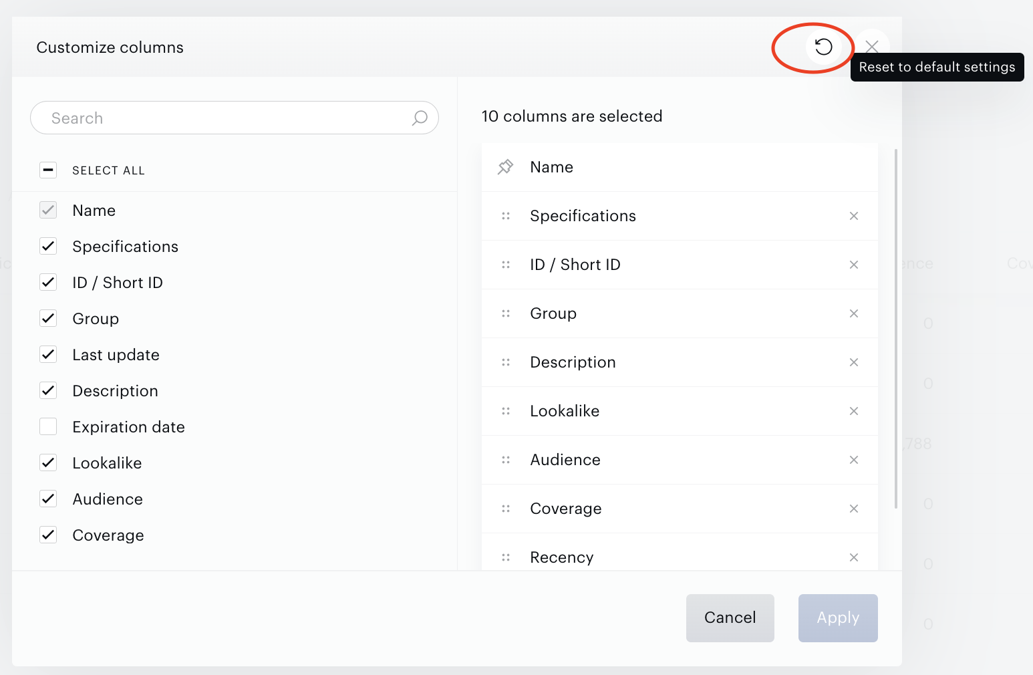Viewport: 1033px width, 675px height.
Task: Remove ID / Short ID from selected columns
Action: click(x=854, y=265)
